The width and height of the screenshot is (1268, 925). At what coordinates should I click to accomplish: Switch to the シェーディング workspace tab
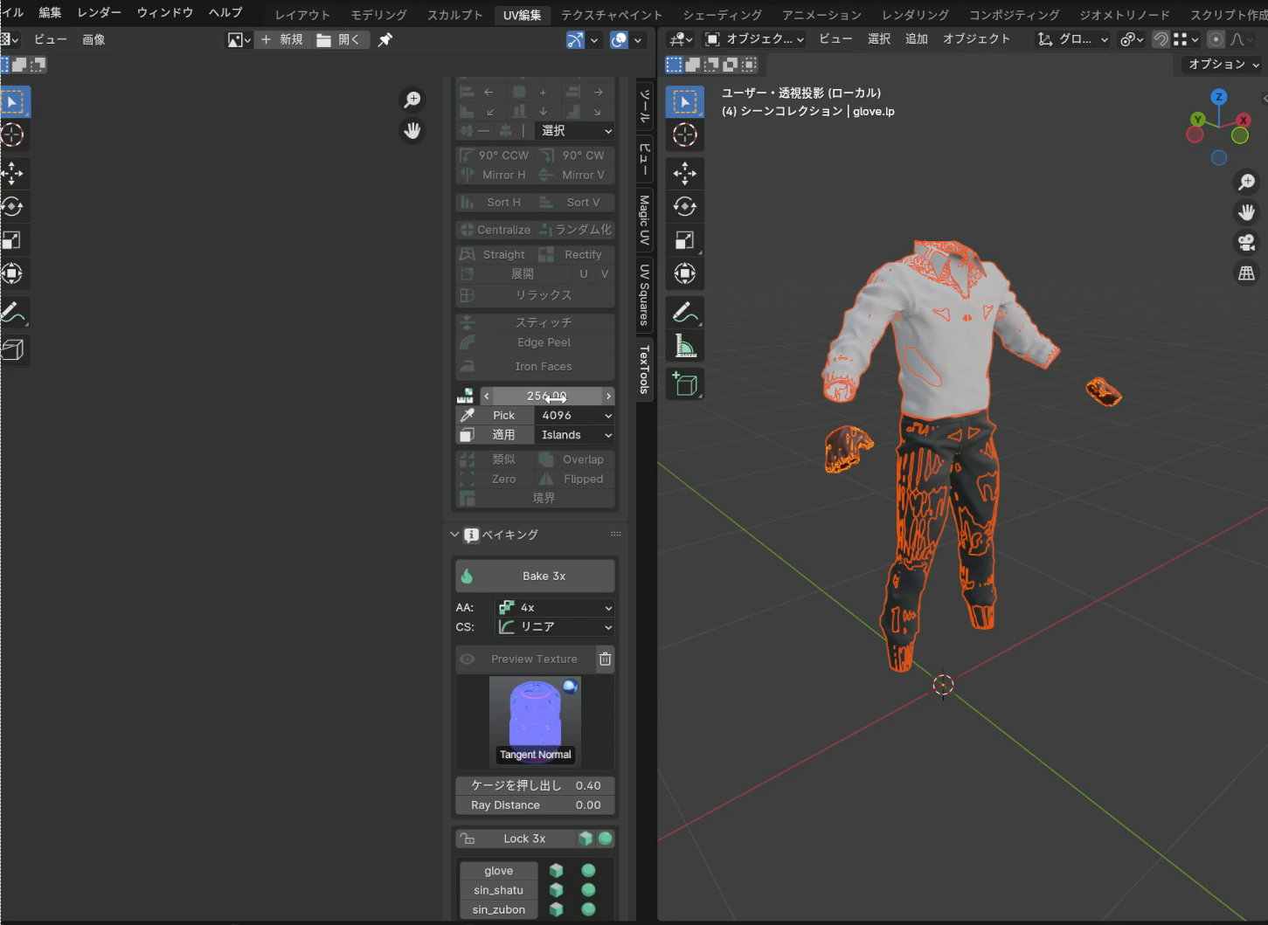[x=722, y=15]
